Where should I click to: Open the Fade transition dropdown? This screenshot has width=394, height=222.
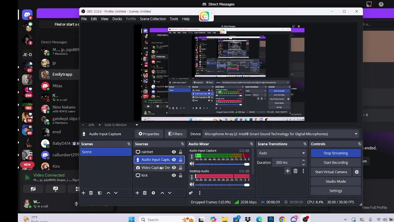[282, 153]
